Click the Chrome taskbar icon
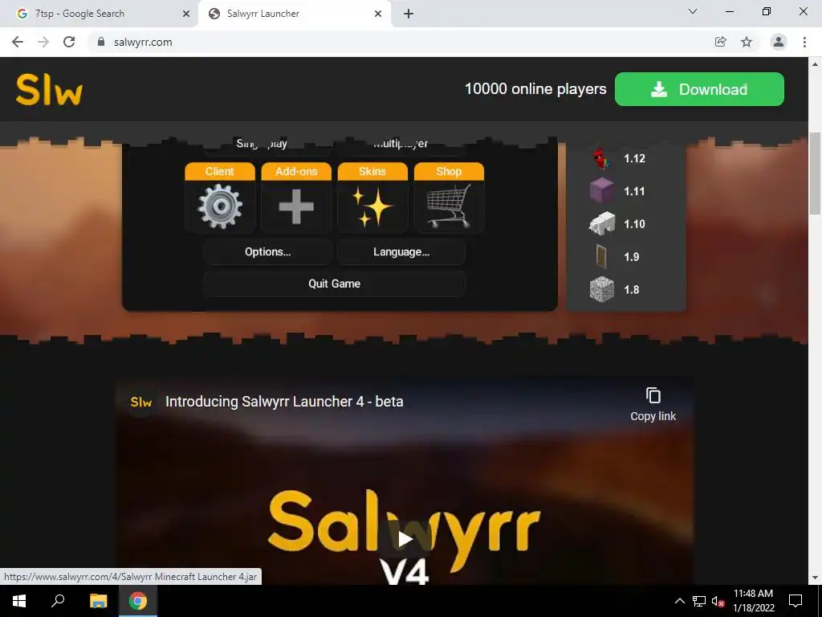This screenshot has height=617, width=822. pyautogui.click(x=138, y=601)
